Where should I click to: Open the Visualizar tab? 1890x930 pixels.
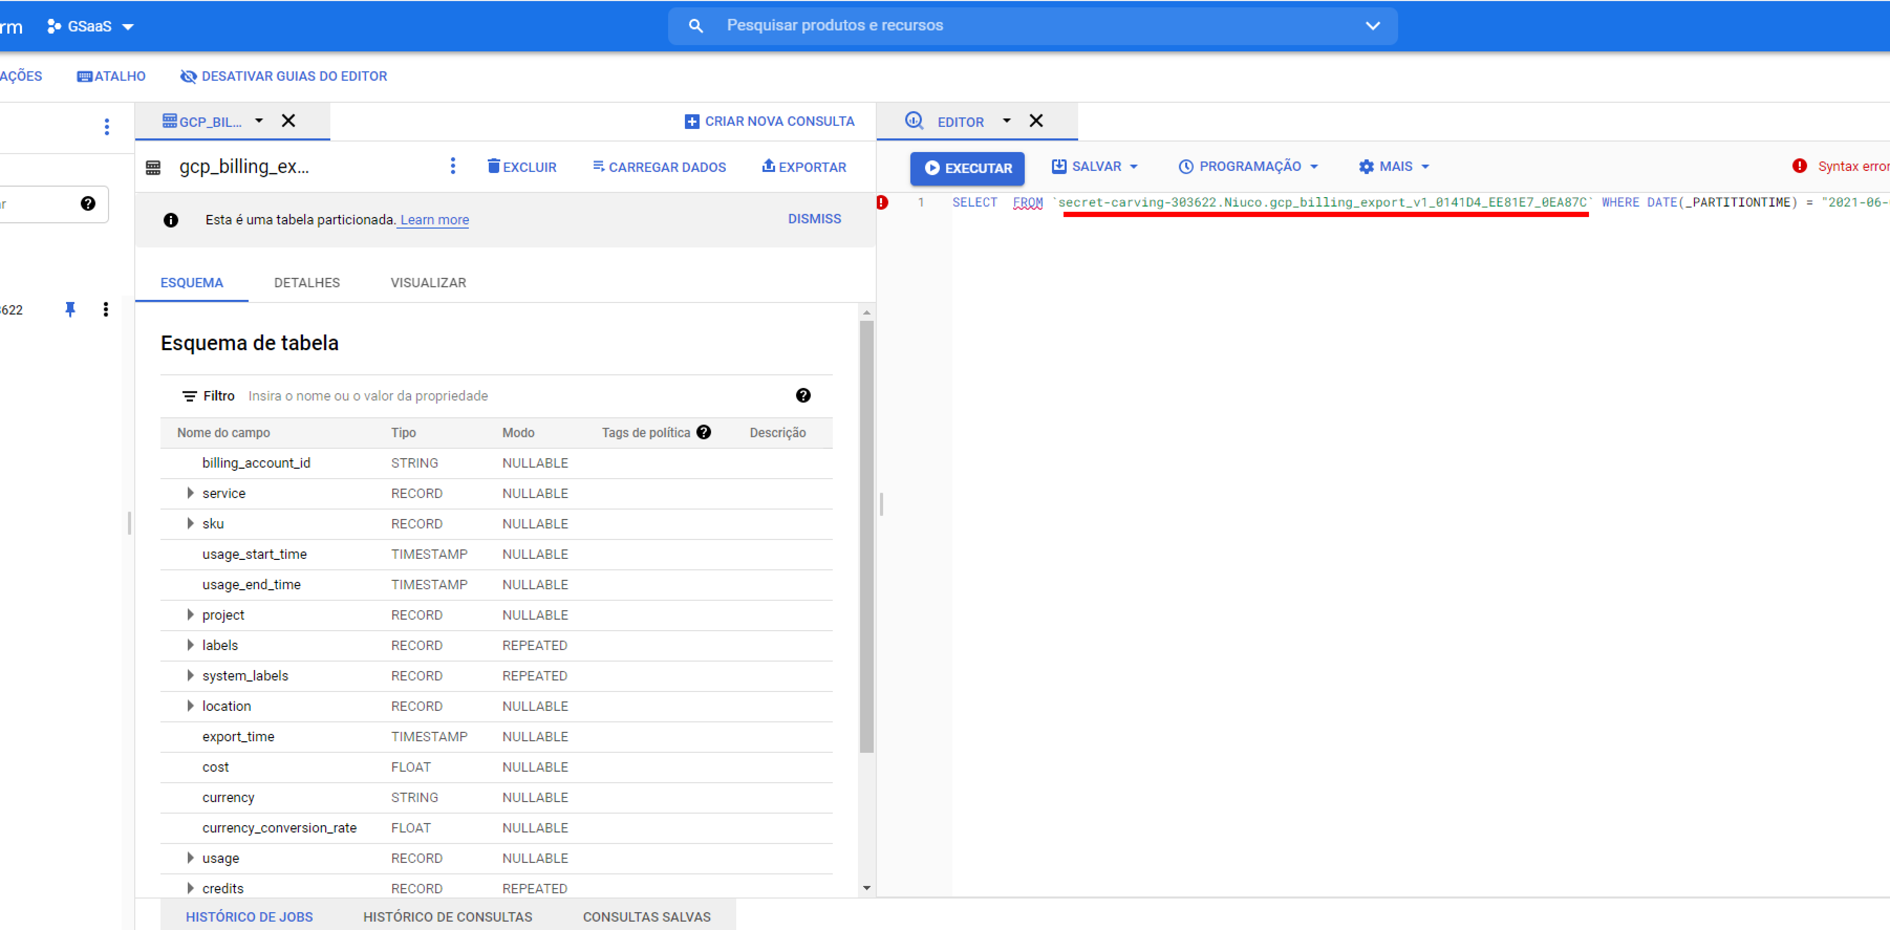pos(428,283)
